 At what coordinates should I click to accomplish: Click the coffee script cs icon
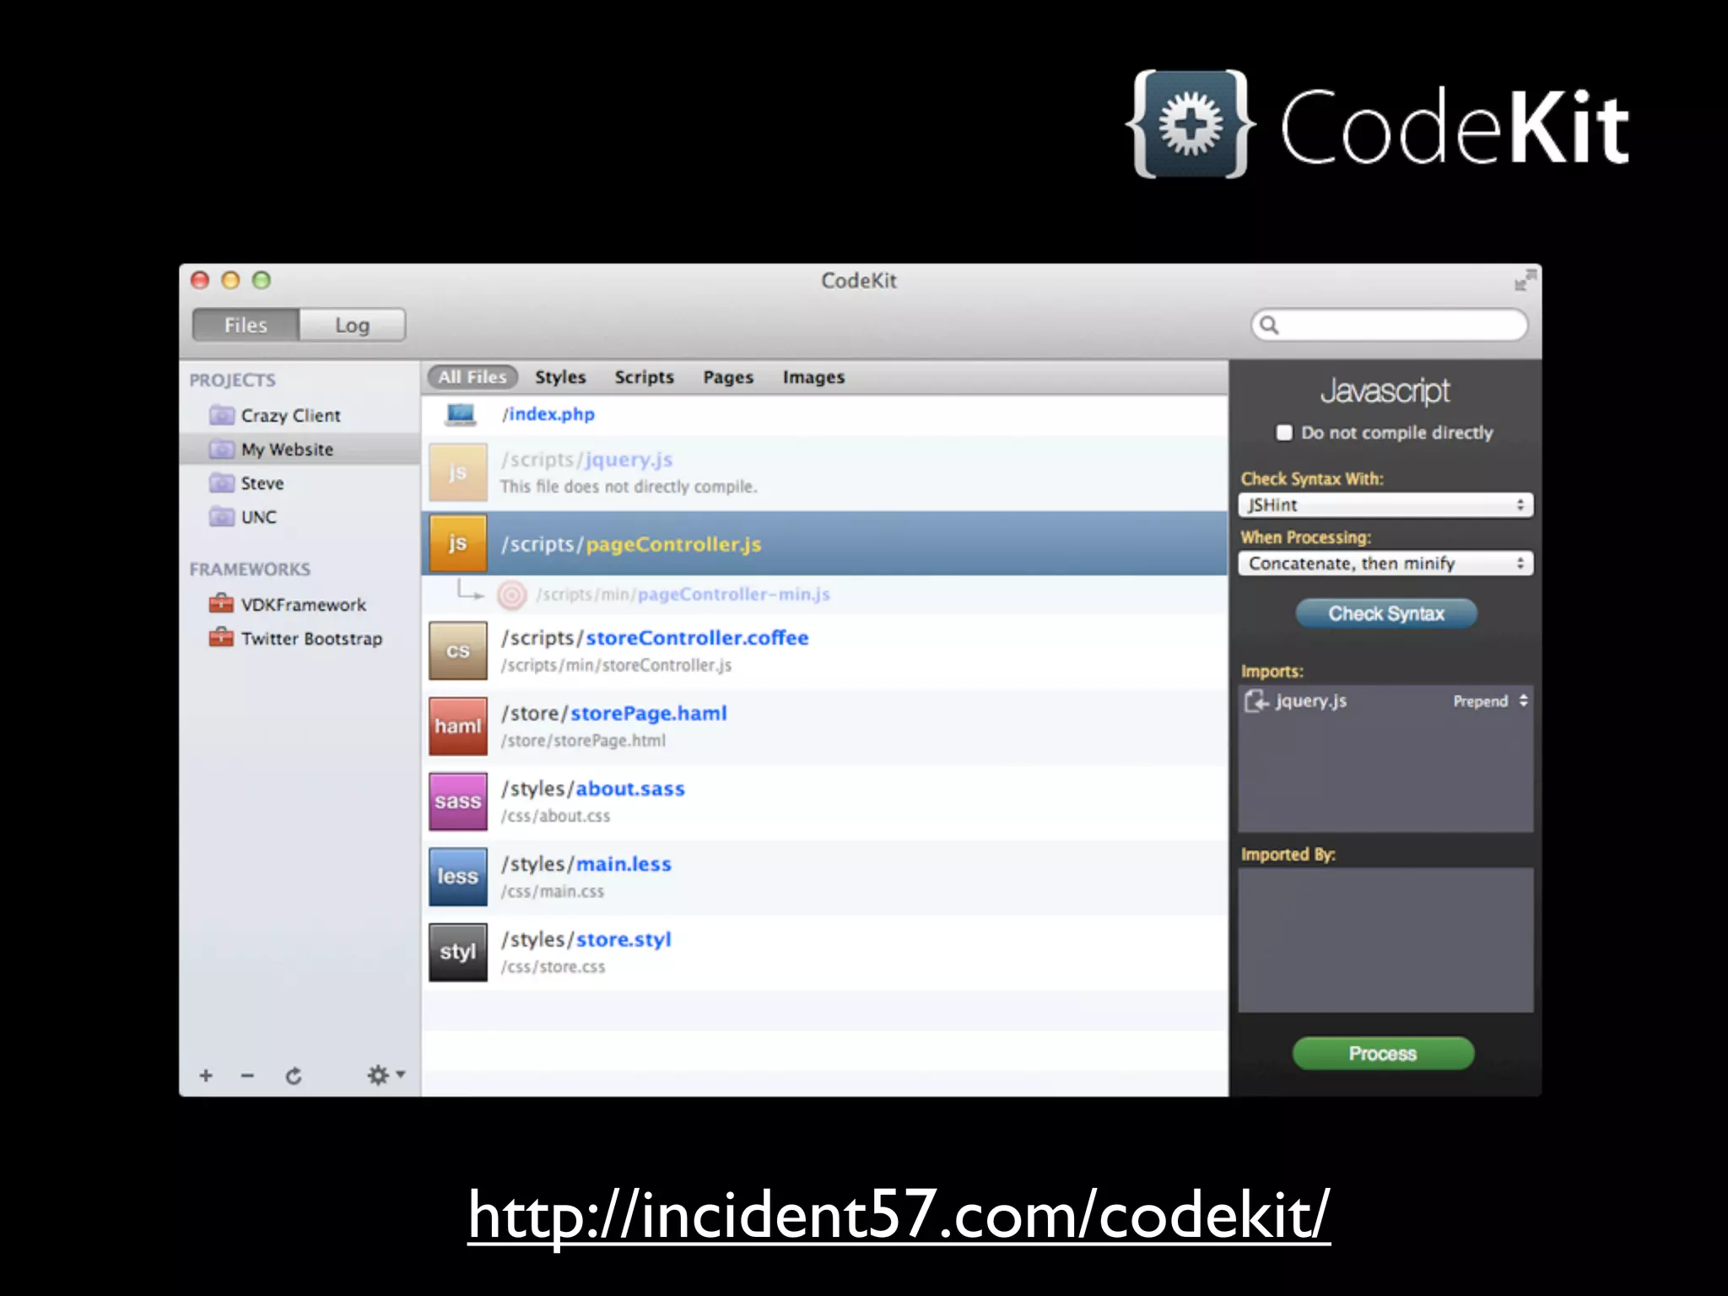coord(457,651)
